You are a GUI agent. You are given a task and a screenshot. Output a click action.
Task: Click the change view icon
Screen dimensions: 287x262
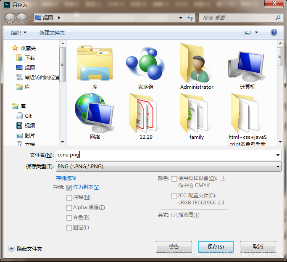pos(248,32)
